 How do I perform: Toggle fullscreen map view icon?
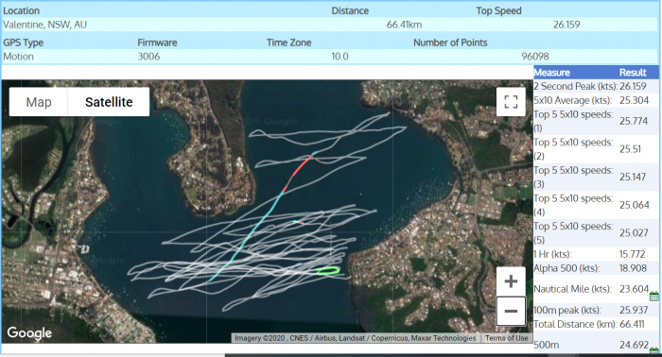(511, 102)
